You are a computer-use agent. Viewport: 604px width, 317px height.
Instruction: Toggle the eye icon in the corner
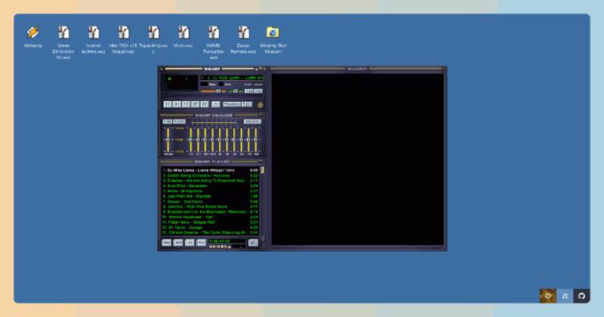click(x=548, y=296)
